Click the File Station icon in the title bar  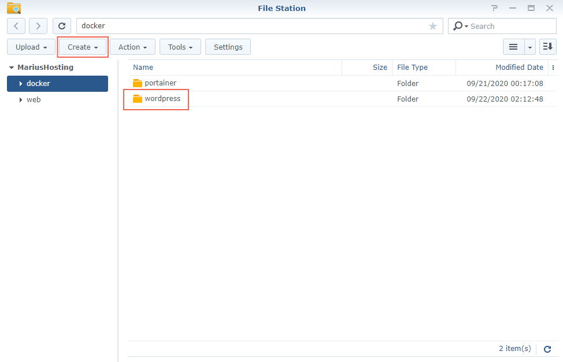(x=13, y=8)
